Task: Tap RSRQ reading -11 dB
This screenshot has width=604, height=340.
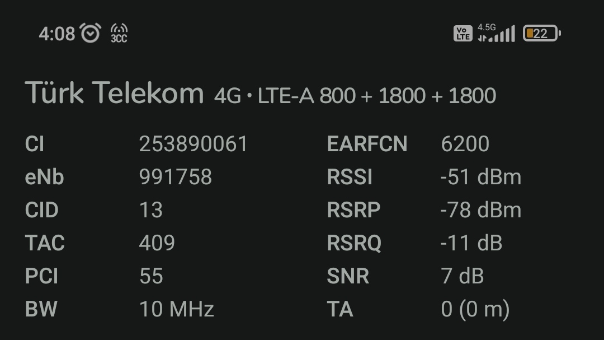Action: pyautogui.click(x=471, y=243)
